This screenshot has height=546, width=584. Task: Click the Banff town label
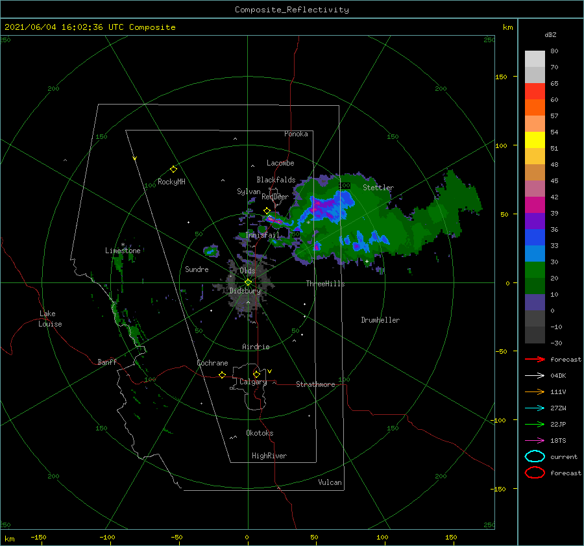point(107,362)
